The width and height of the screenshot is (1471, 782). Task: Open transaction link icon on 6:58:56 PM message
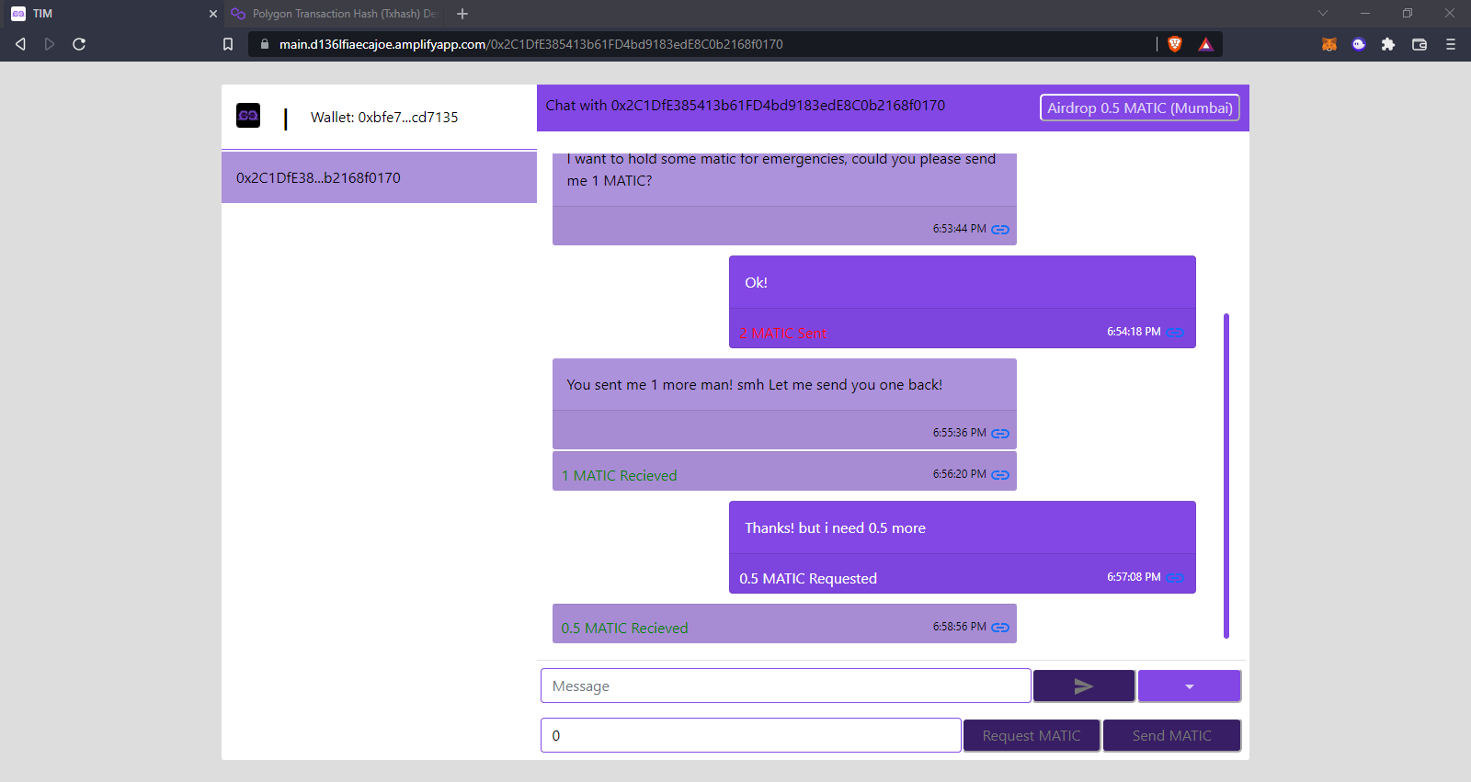(x=1000, y=628)
